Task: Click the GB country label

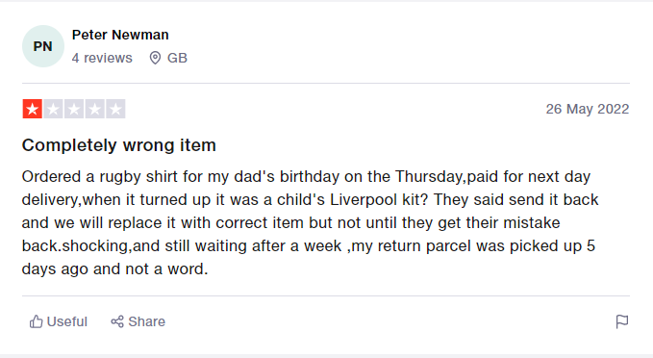Action: tap(177, 58)
